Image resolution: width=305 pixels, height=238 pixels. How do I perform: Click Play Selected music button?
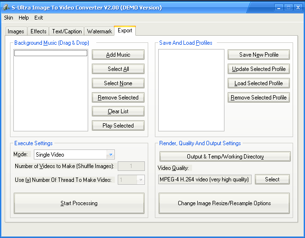tap(118, 126)
